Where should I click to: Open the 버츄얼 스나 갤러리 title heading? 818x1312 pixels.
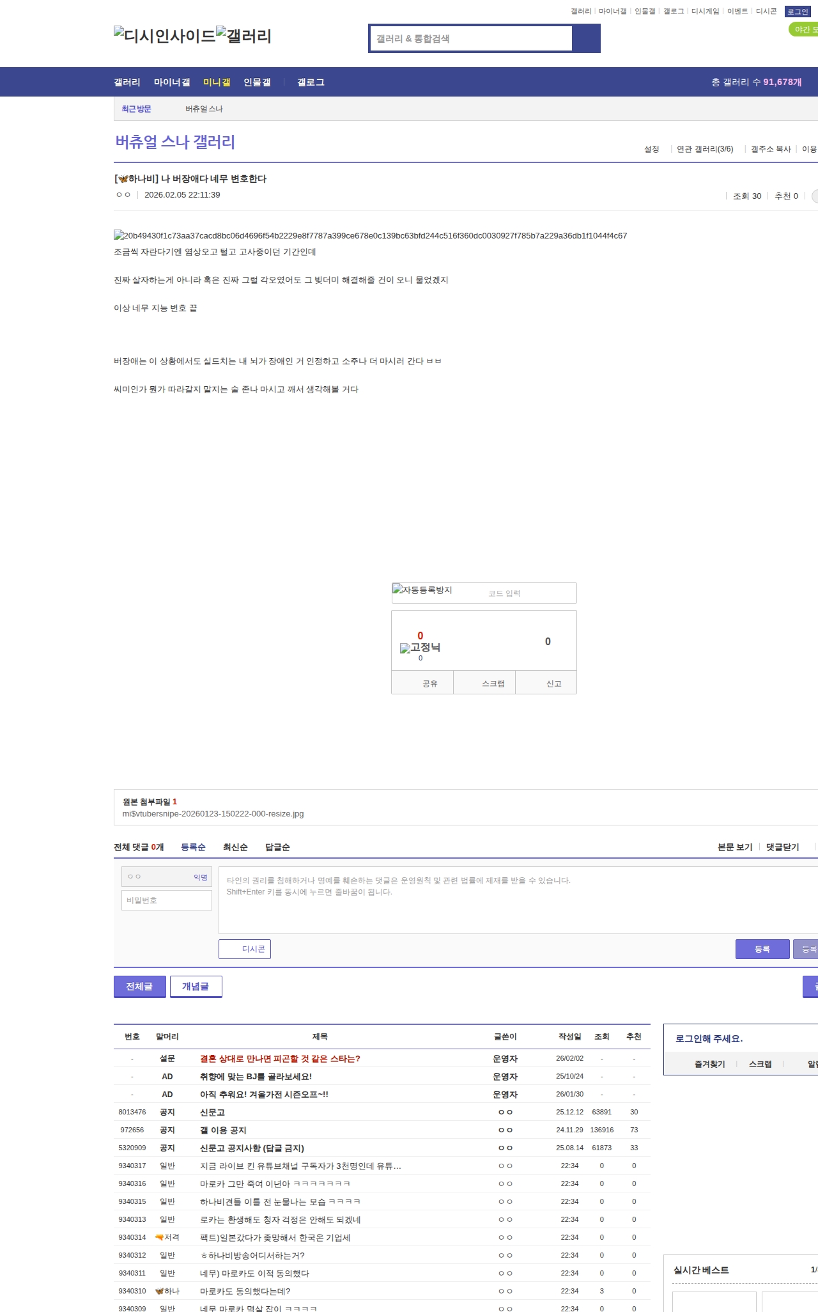[175, 142]
